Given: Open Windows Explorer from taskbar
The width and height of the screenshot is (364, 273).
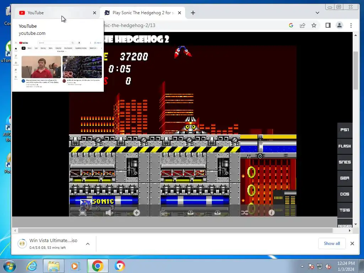Looking at the screenshot, I should pos(54,266).
